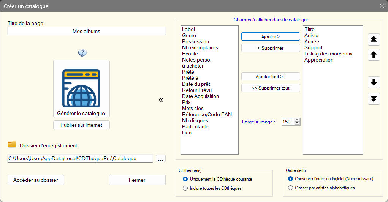Move selected field down one position
This screenshot has height=202, width=388.
(x=374, y=82)
